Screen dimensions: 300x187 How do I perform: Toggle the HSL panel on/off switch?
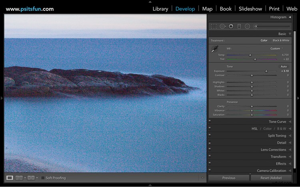tap(210, 128)
